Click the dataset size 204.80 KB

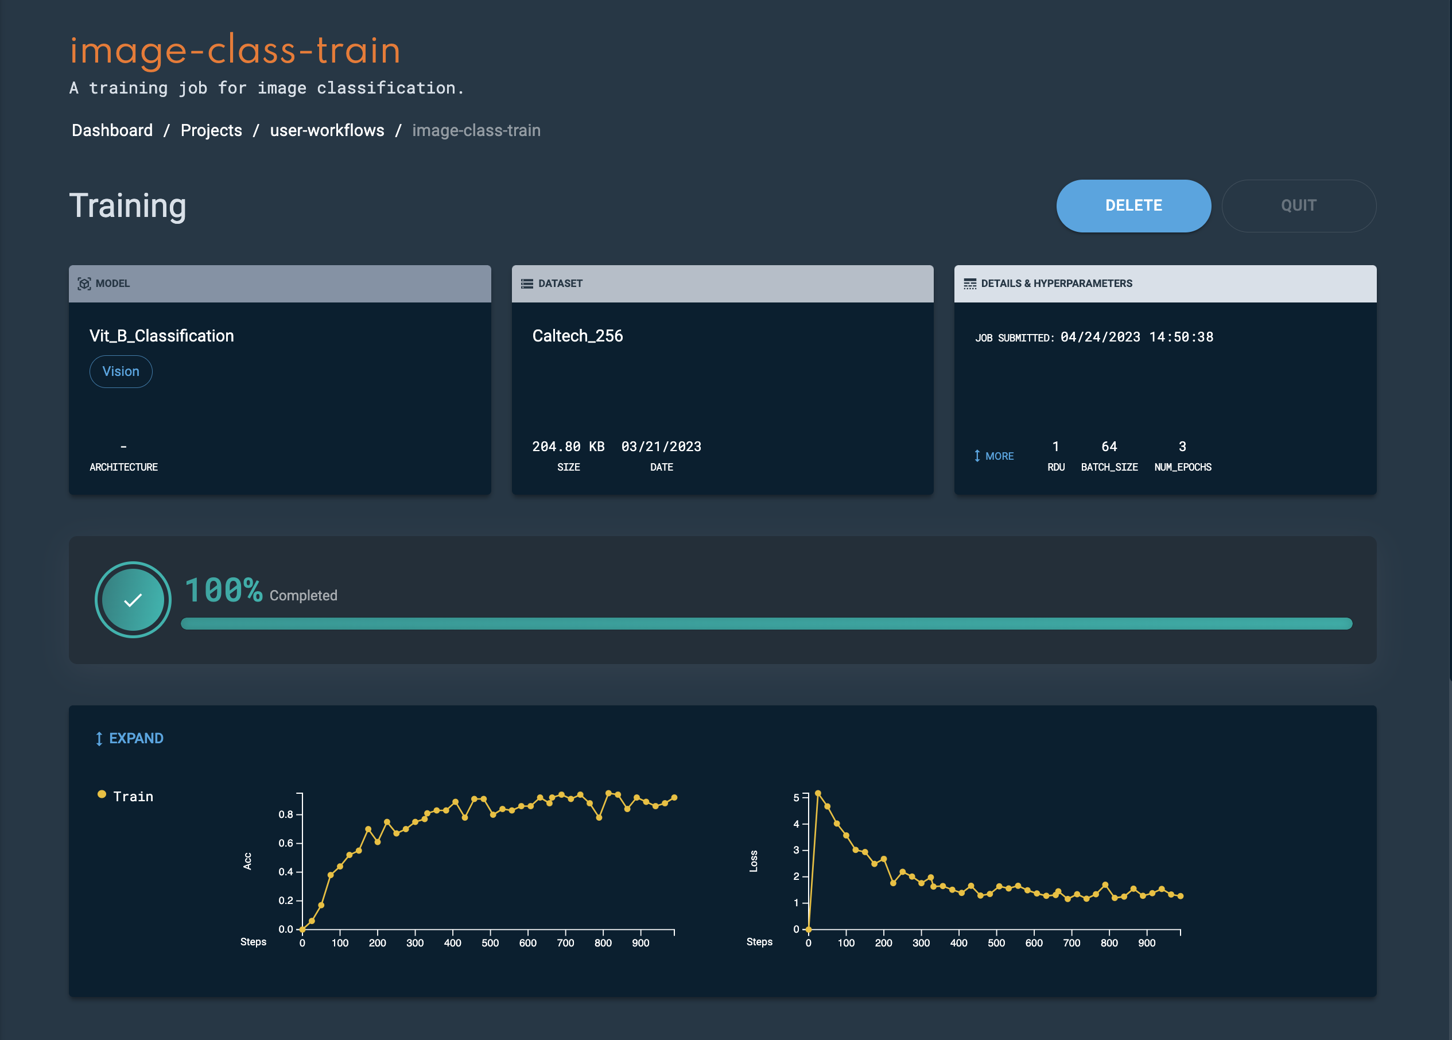tap(568, 447)
